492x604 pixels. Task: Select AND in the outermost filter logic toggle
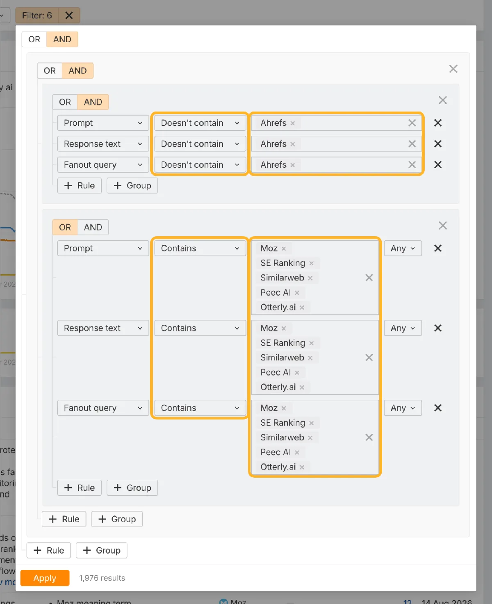click(62, 39)
